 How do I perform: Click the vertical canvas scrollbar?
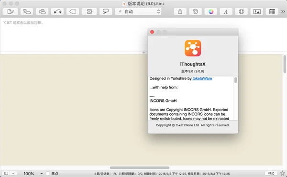click(x=285, y=64)
